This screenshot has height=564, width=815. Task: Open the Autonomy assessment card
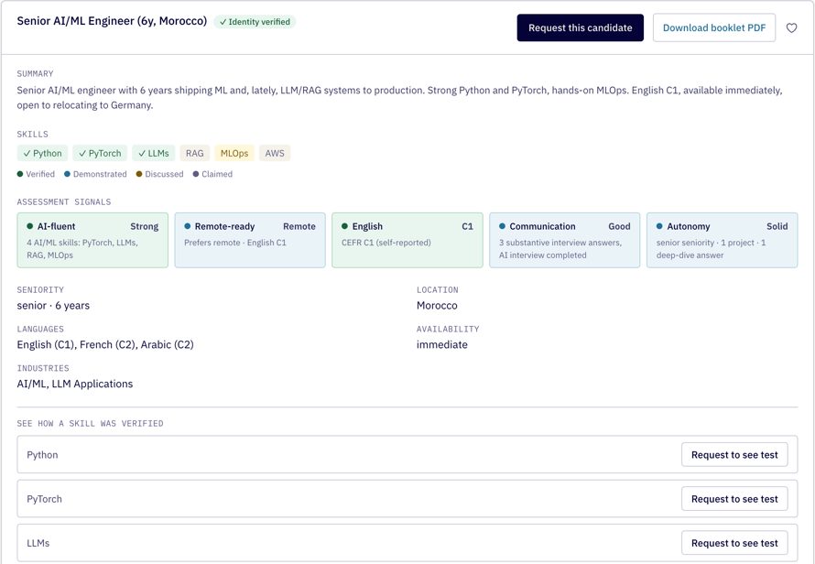(x=722, y=240)
